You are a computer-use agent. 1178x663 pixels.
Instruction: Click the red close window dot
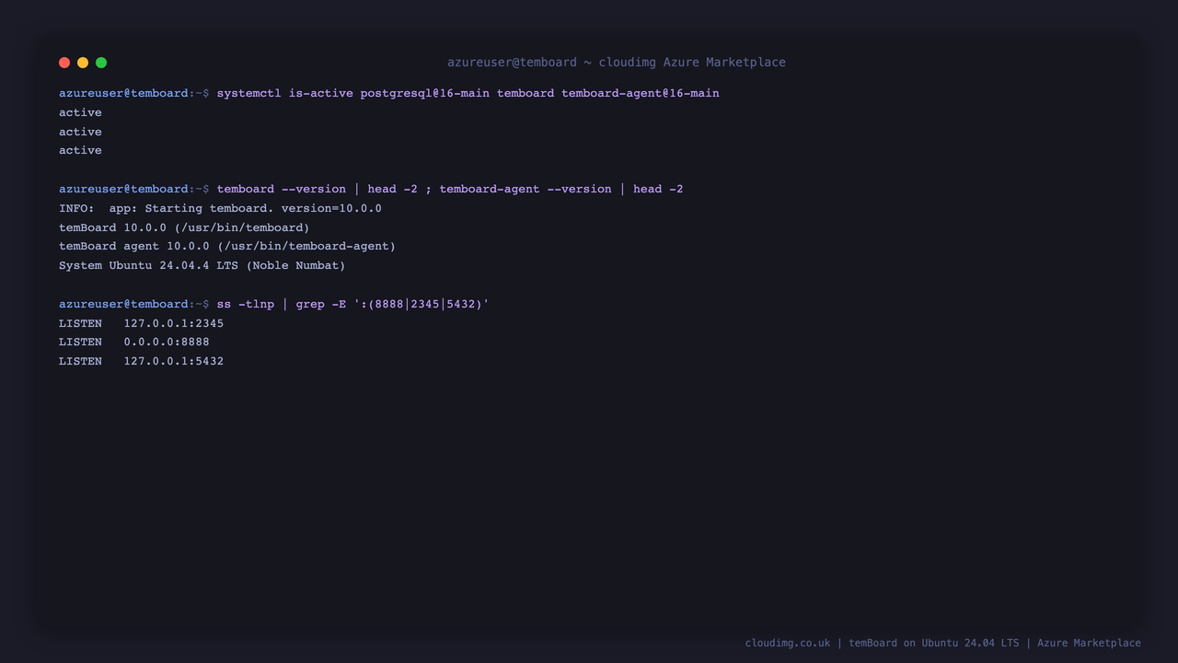[64, 63]
